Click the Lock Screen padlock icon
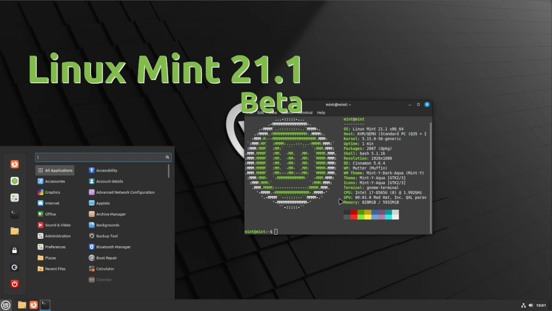This screenshot has height=311, width=552. tap(15, 251)
